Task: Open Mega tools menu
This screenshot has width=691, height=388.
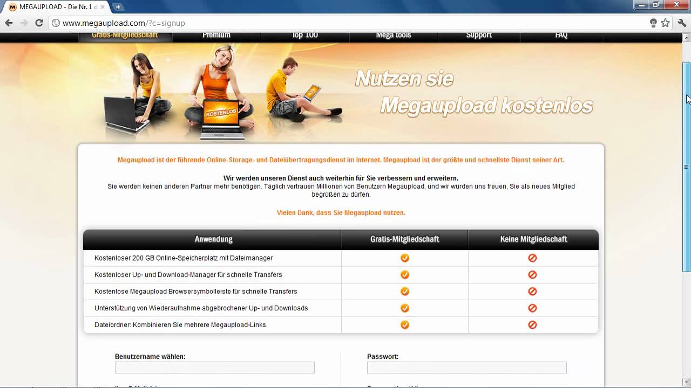Action: point(394,37)
